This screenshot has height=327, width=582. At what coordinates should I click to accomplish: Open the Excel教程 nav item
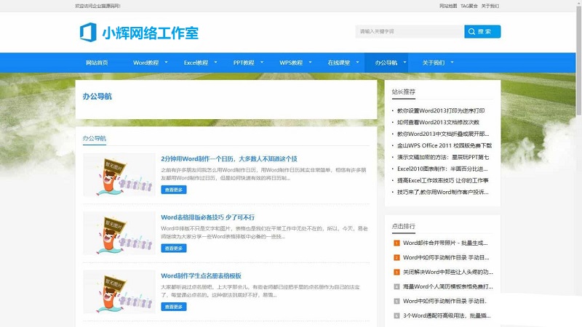[x=196, y=62]
